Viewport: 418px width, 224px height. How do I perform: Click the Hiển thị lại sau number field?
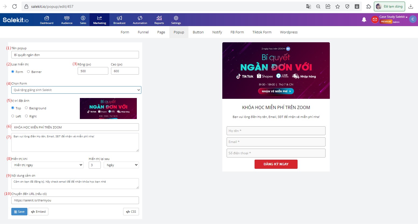pyautogui.click(x=95, y=165)
